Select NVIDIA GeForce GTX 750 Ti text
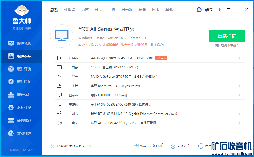The height and width of the screenshot is (157, 254). click(x=124, y=76)
